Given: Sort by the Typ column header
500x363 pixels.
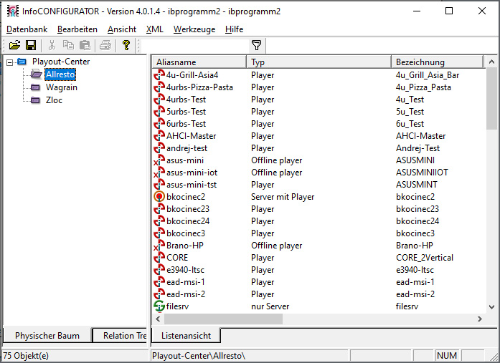Looking at the screenshot, I should pyautogui.click(x=319, y=62).
